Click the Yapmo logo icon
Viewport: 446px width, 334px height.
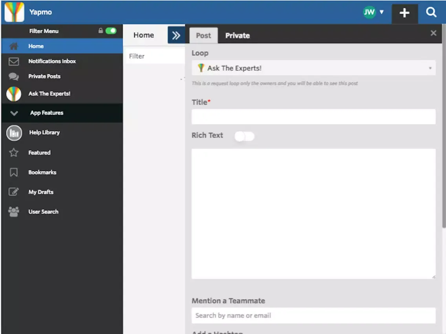[14, 12]
